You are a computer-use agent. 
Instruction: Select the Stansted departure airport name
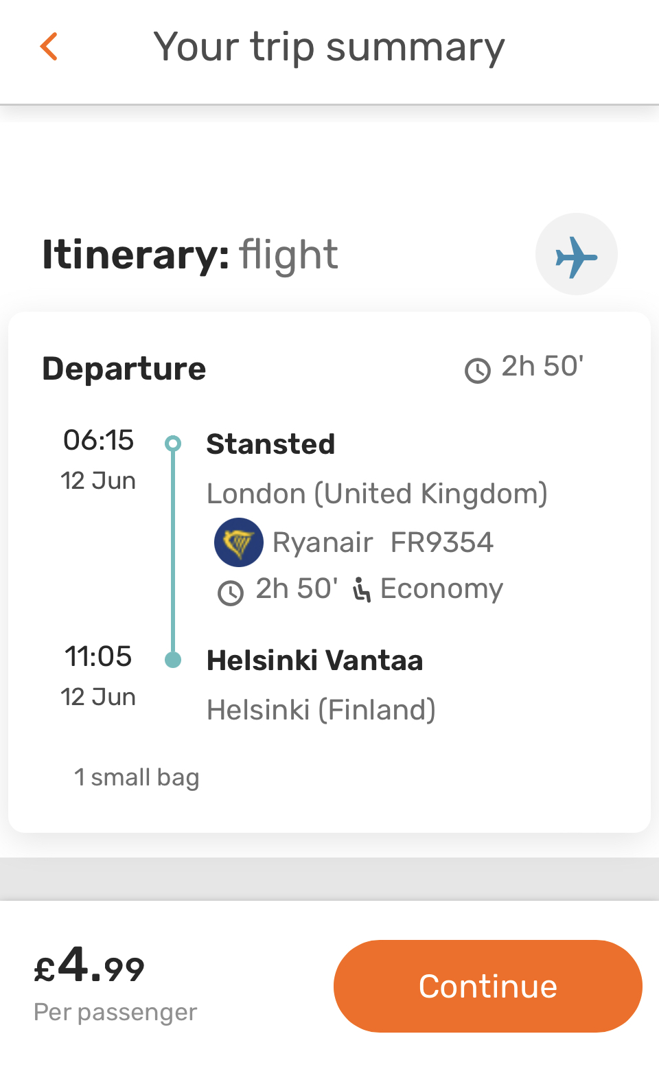pos(270,444)
